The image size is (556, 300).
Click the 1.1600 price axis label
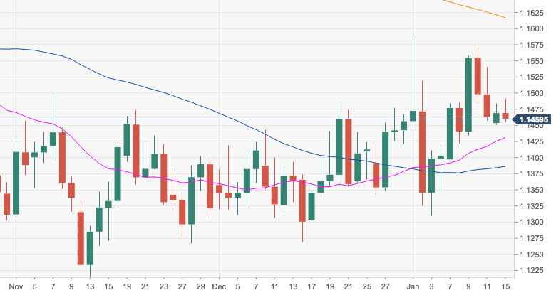point(532,28)
